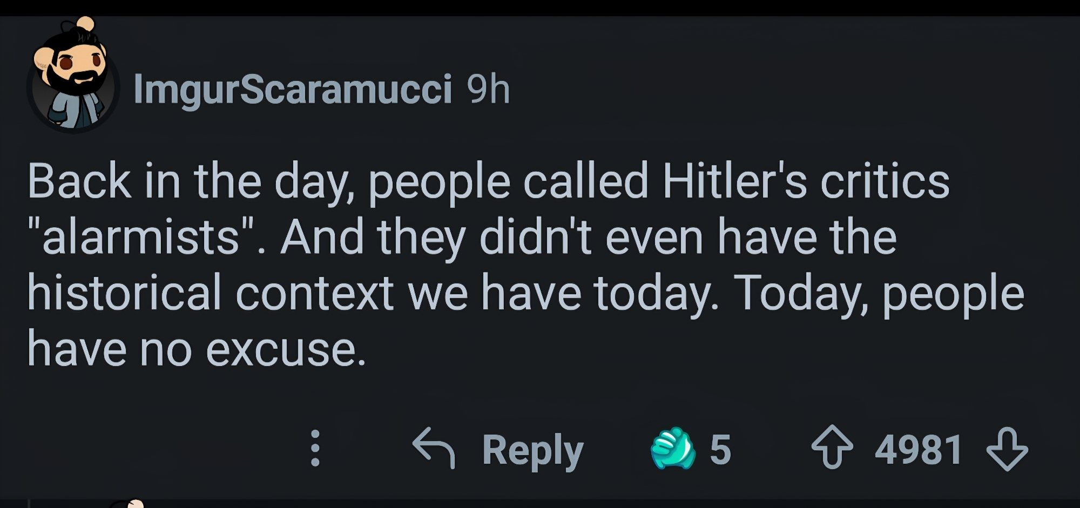Downvote the ImgurScaramucci comment

[x=1007, y=449]
